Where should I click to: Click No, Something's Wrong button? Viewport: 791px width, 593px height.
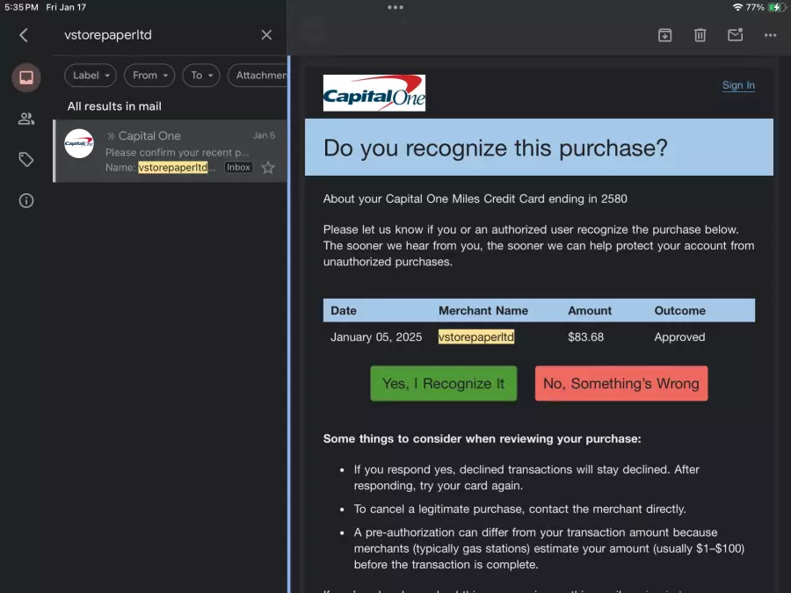[x=621, y=384]
